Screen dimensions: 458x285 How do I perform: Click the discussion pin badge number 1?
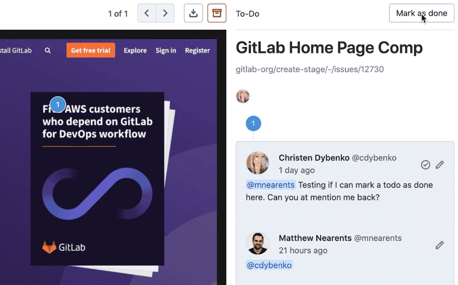[253, 123]
